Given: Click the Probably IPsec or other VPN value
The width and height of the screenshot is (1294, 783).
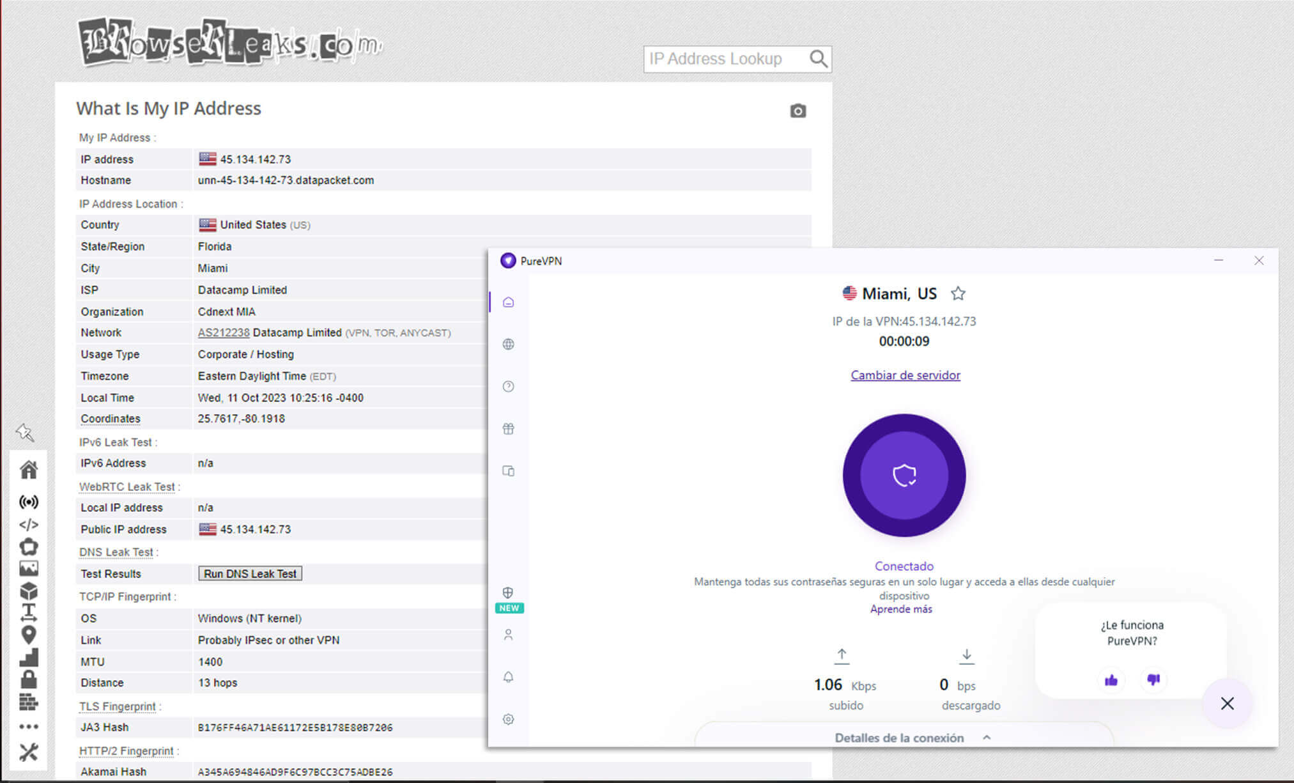Looking at the screenshot, I should 268,640.
